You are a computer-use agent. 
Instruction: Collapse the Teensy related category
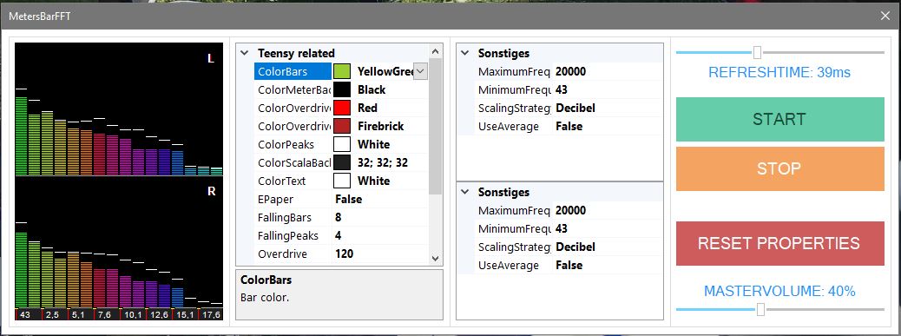click(245, 53)
